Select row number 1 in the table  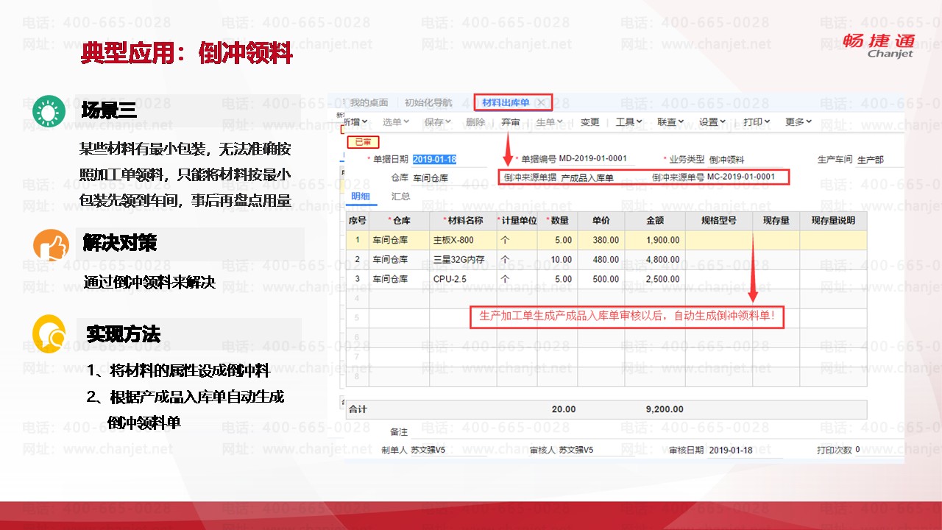[358, 240]
